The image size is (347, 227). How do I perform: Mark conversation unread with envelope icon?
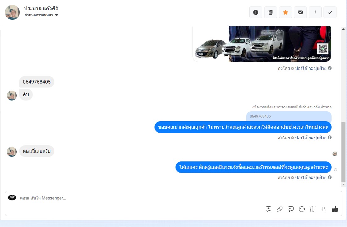[300, 12]
